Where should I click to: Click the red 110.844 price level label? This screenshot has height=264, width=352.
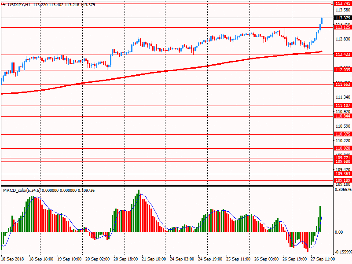click(x=343, y=116)
